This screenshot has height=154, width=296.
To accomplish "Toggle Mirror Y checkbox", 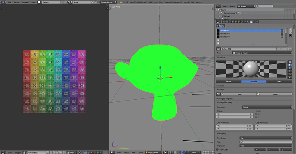I will point(256,117).
